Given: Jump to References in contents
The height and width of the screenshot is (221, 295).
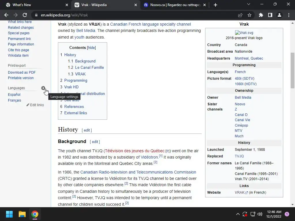Looking at the screenshot, I should click(x=74, y=106).
